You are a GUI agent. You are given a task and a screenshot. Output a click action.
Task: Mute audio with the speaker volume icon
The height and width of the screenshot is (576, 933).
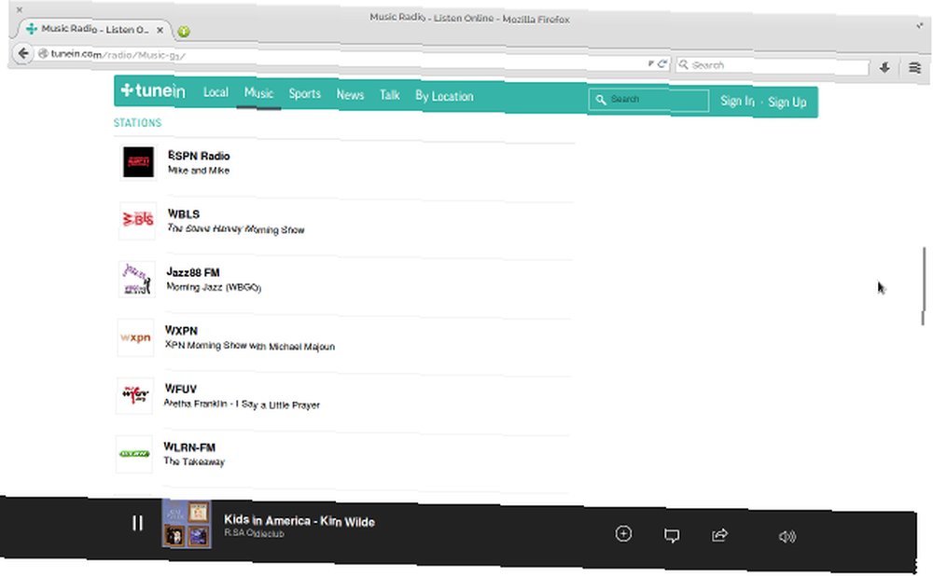click(x=787, y=538)
